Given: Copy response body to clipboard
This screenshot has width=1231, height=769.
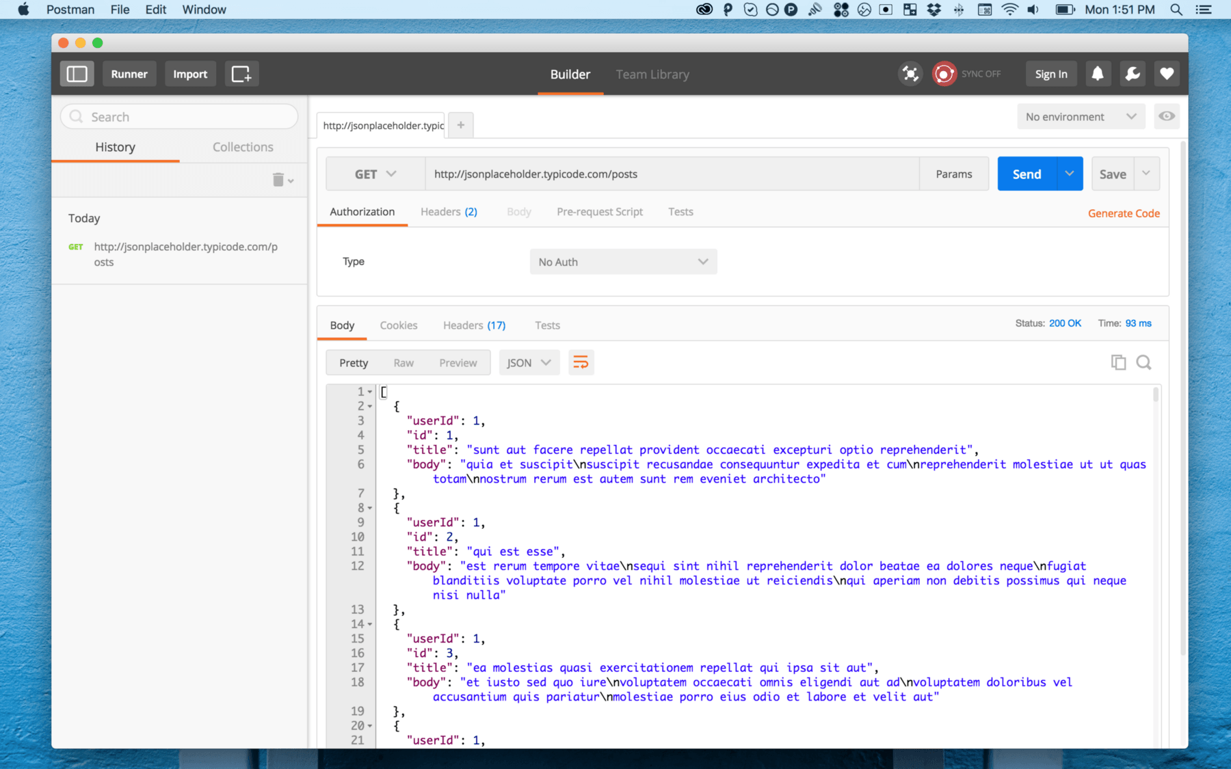Looking at the screenshot, I should click(1118, 362).
